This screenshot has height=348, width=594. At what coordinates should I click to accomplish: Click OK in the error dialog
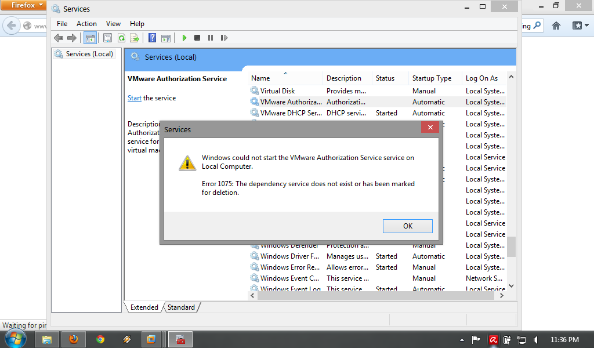tap(408, 226)
